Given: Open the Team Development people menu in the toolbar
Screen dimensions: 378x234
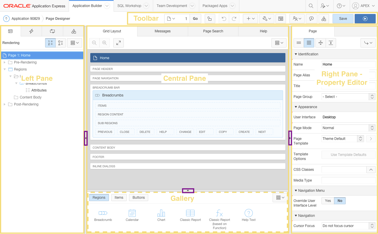Looking at the screenshot, I should (x=297, y=19).
